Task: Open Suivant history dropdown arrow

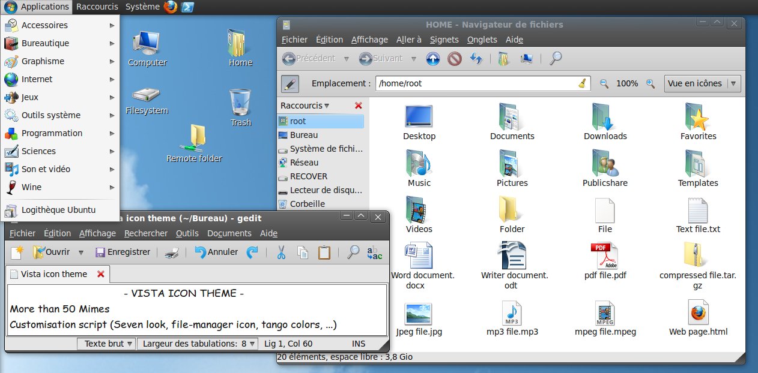Action: click(414, 59)
